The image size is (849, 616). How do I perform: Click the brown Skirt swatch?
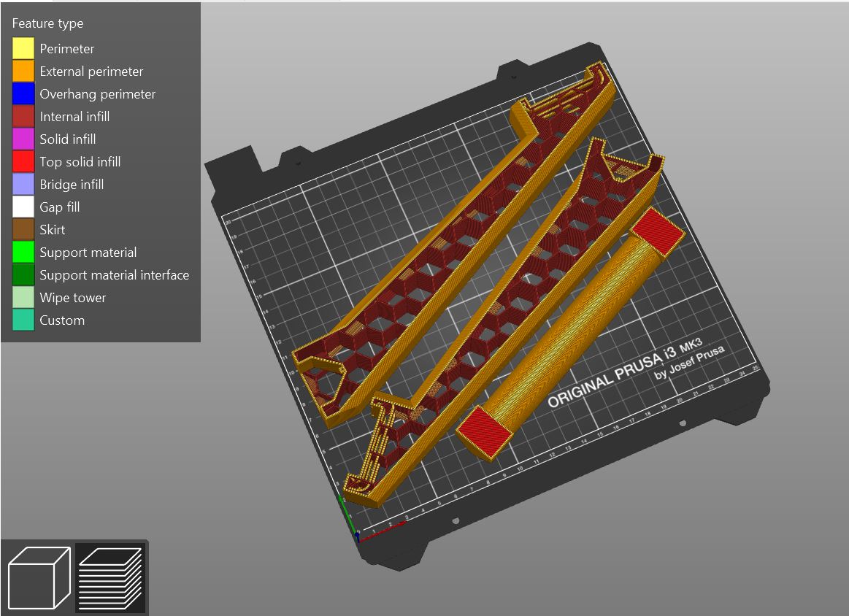tap(23, 229)
